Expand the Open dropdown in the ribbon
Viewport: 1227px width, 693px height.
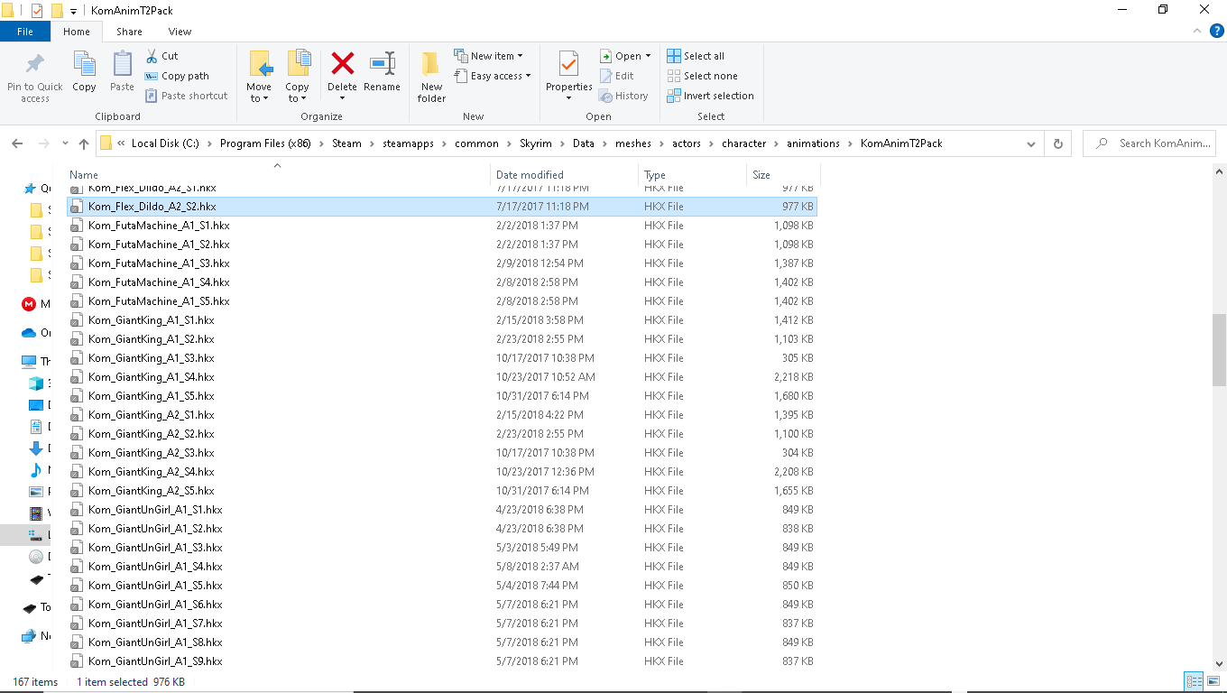625,56
